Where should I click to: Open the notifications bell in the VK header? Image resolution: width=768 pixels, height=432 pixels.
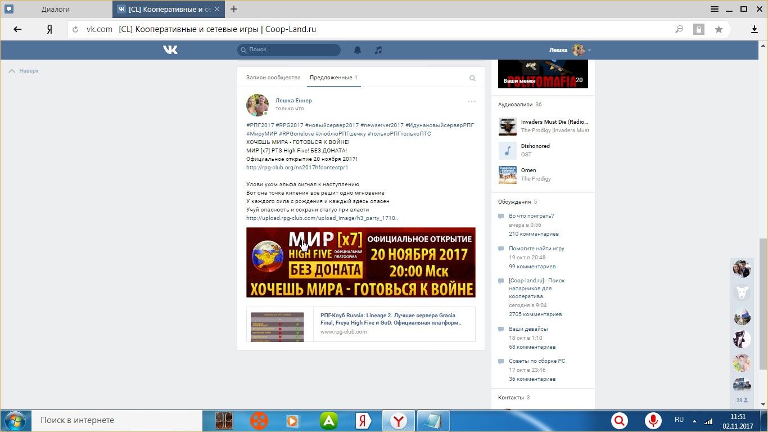pos(358,50)
